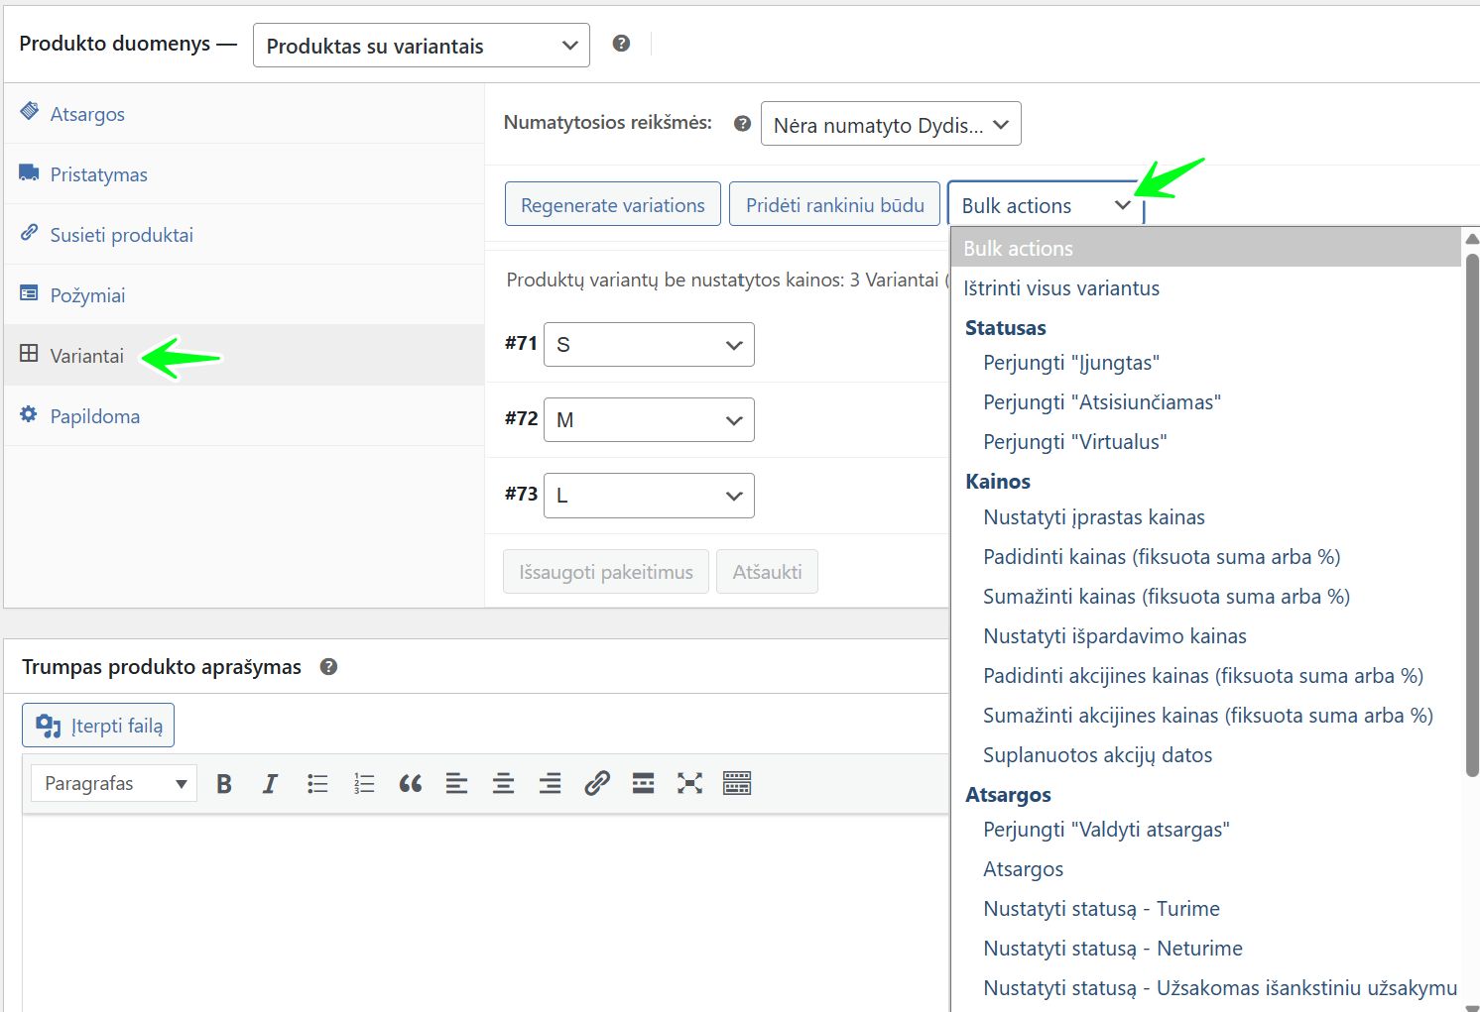This screenshot has height=1012, width=1480.
Task: Insert a bulleted list
Action: click(x=317, y=784)
